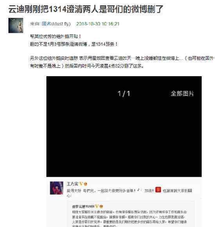This screenshot has height=227, width=215.
Task: Click the 全部图片 button in the viewer
Action: tap(182, 93)
